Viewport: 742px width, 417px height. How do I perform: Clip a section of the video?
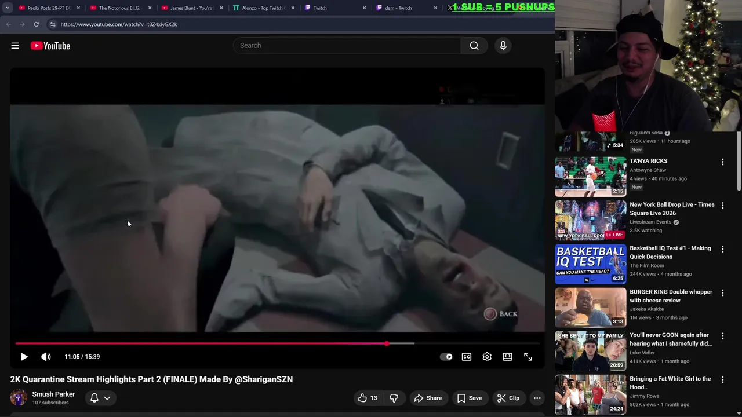508,398
